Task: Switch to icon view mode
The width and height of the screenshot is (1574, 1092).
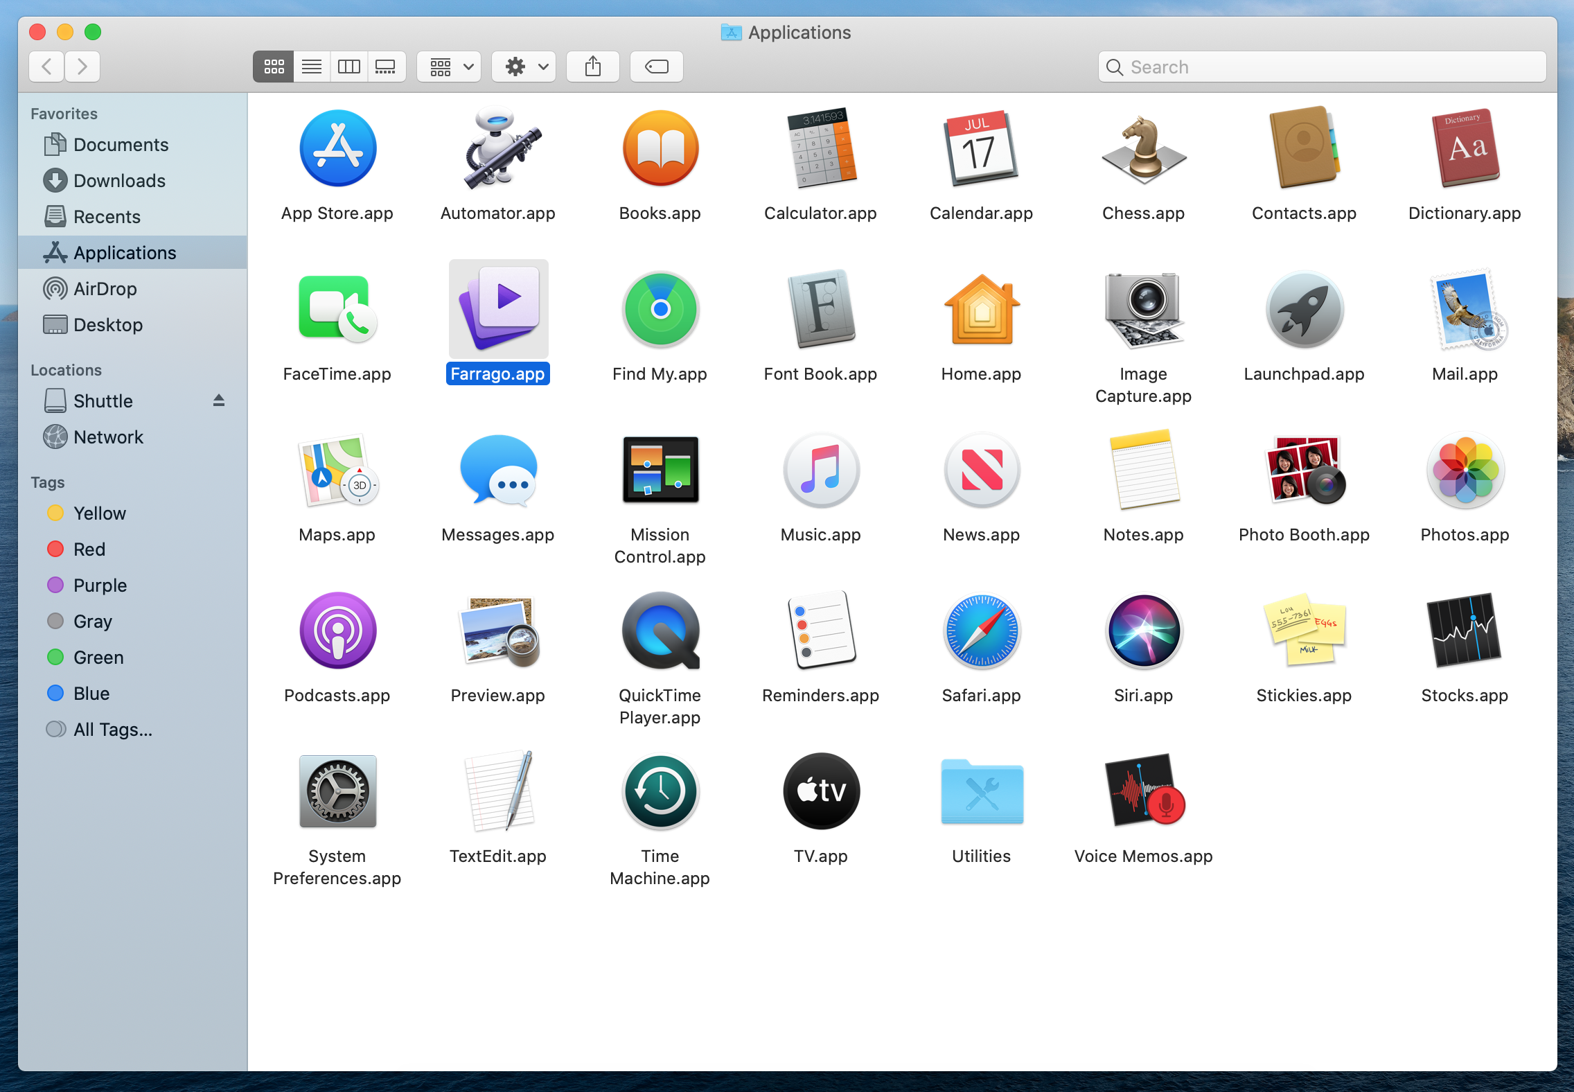Action: [x=274, y=67]
